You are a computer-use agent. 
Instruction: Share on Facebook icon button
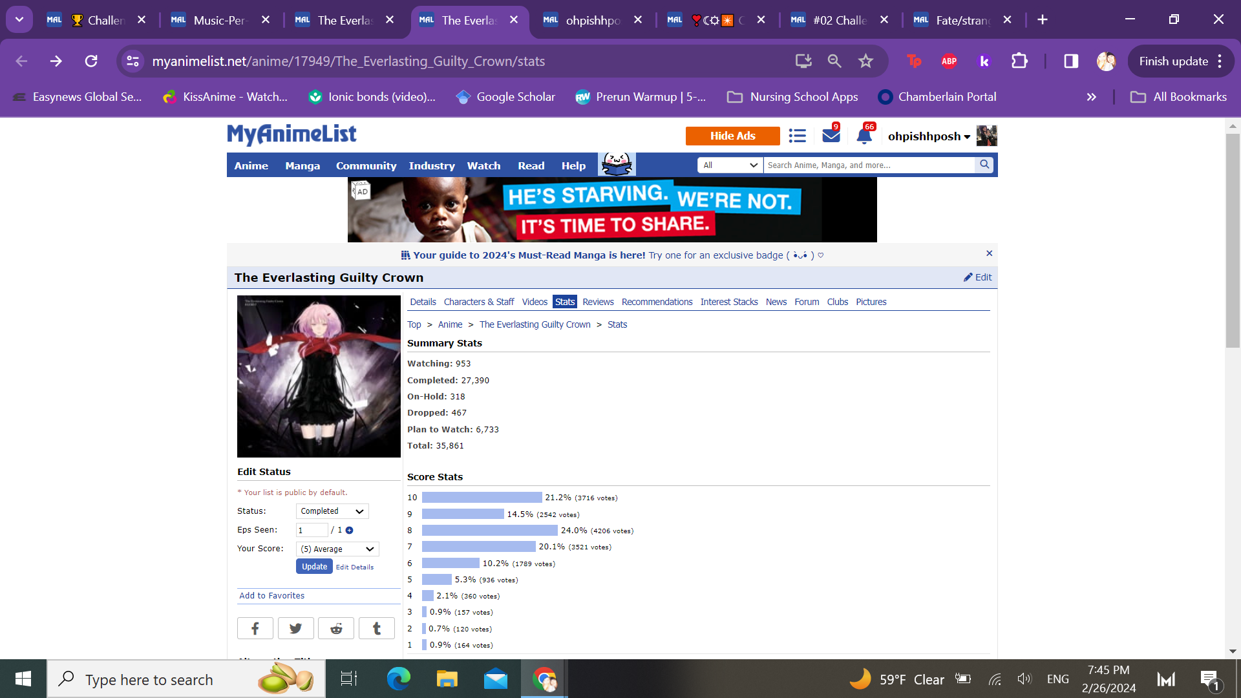[255, 628]
